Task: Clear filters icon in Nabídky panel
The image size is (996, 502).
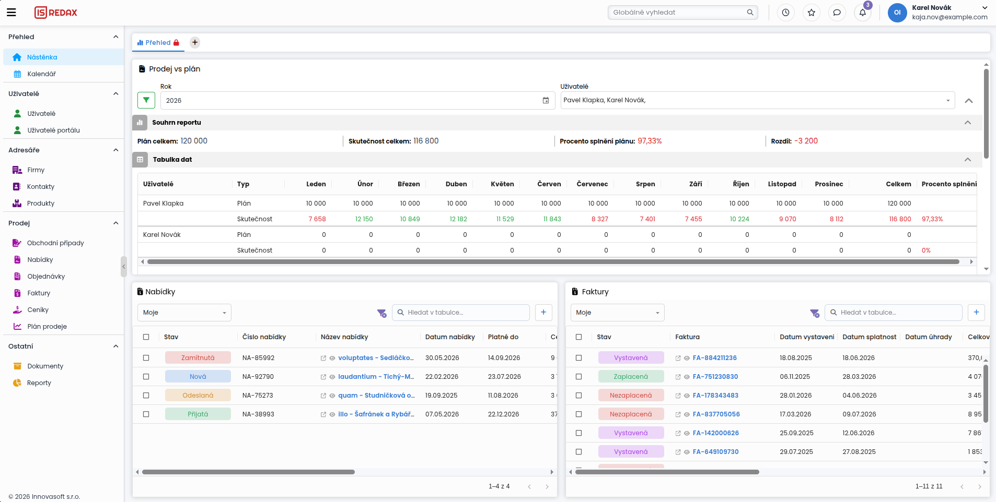Action: (x=381, y=313)
